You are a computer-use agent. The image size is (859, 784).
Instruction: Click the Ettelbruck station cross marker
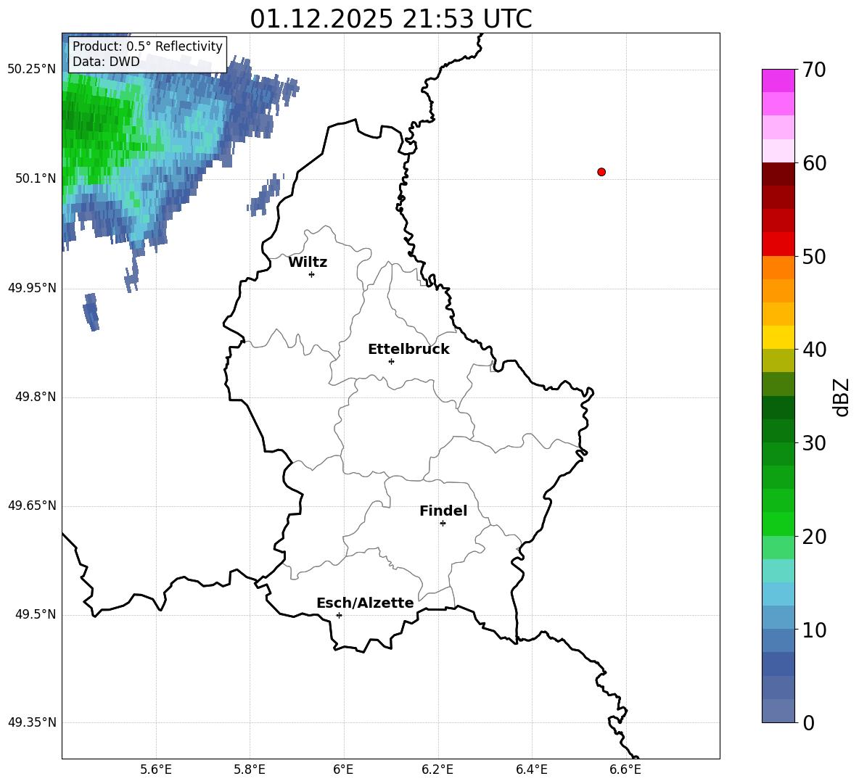click(391, 361)
